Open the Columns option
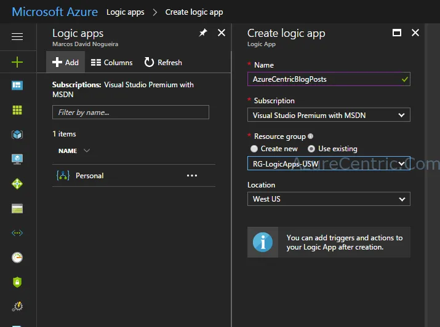This screenshot has height=327, width=440. [x=111, y=62]
